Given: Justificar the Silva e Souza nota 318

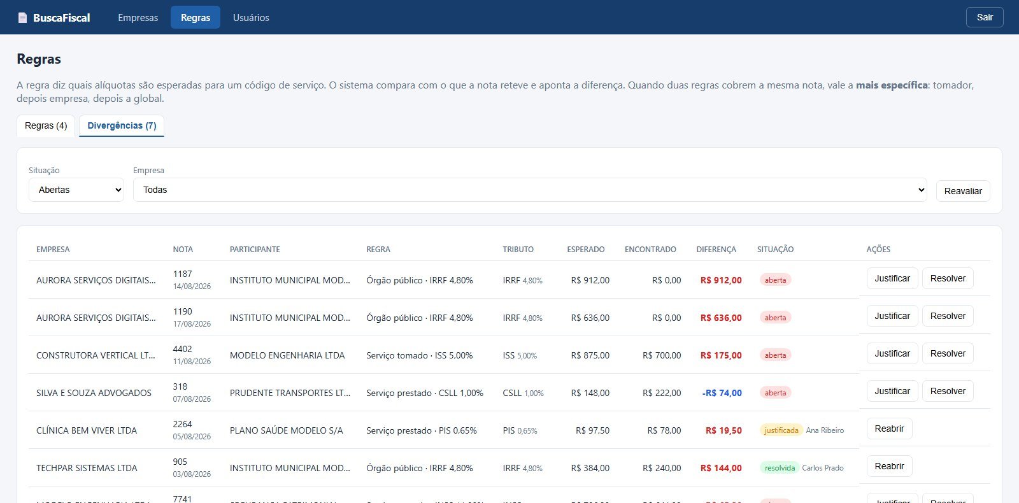Looking at the screenshot, I should (892, 391).
